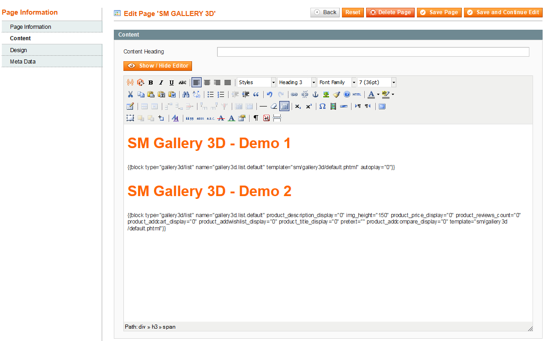Toggle bold formatting
The width and height of the screenshot is (544, 341).
(x=150, y=83)
